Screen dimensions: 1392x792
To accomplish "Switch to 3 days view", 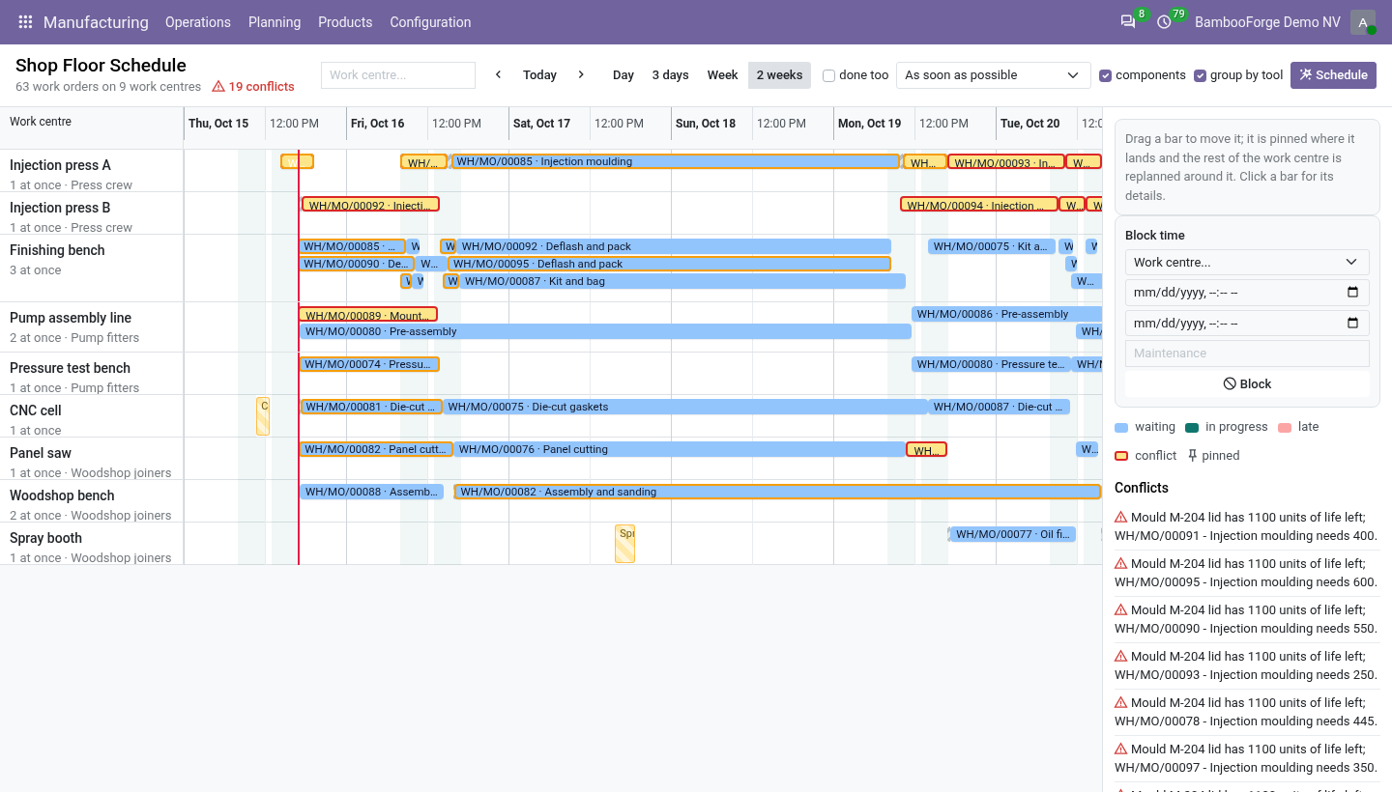I will click(x=670, y=75).
